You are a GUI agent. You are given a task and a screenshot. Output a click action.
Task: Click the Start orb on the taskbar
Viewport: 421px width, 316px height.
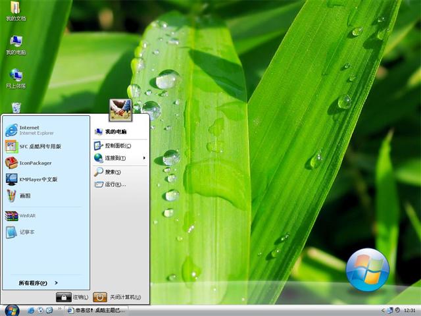tap(12, 310)
